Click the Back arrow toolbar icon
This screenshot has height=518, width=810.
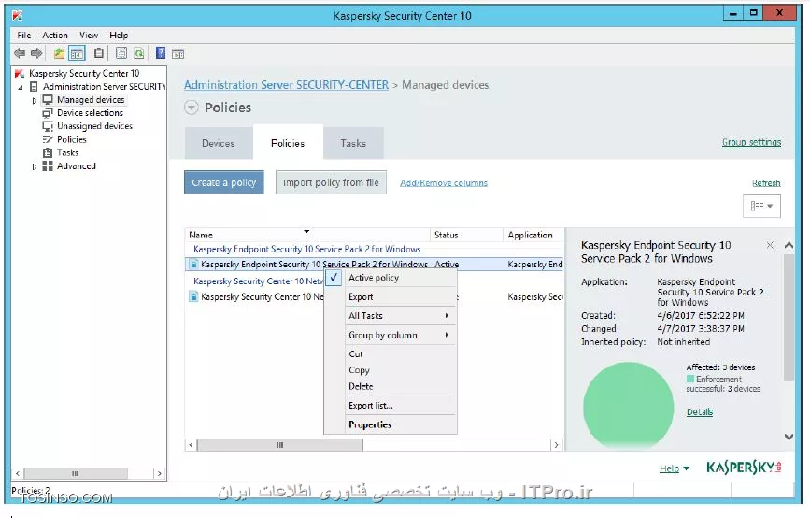click(x=20, y=52)
